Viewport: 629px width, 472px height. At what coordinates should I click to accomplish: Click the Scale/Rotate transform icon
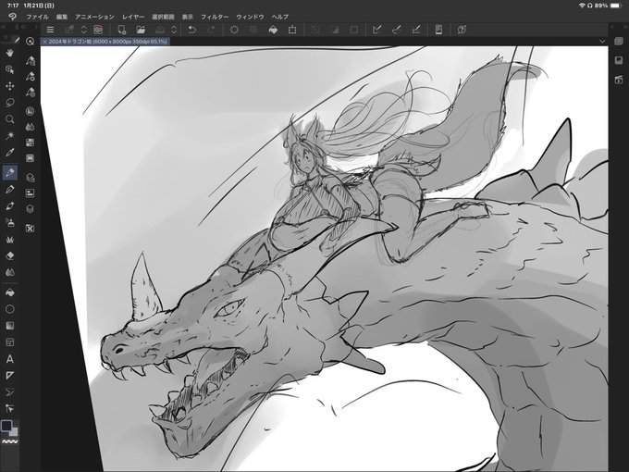pyautogui.click(x=292, y=30)
